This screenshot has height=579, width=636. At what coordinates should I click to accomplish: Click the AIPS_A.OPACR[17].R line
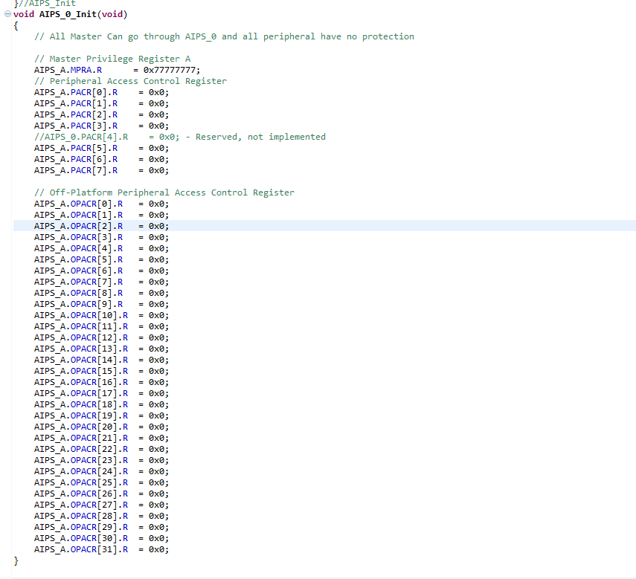tap(101, 393)
